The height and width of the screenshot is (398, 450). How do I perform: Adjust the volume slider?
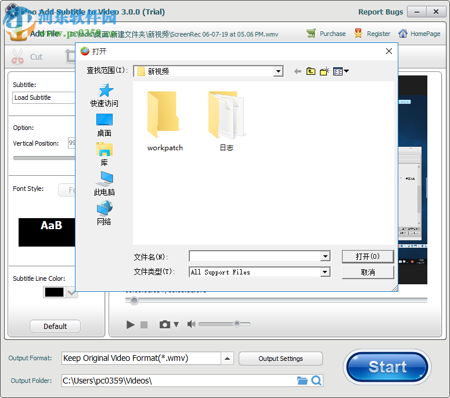[x=225, y=324]
